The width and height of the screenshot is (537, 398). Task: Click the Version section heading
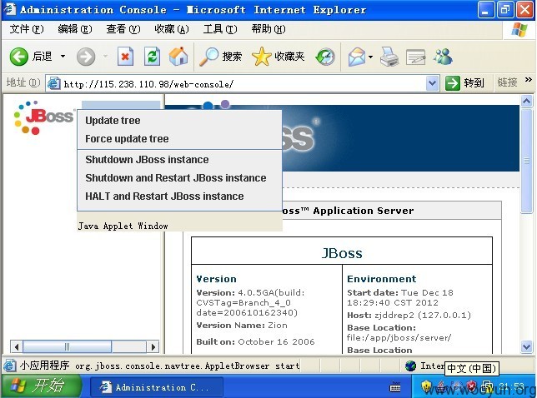(x=217, y=279)
